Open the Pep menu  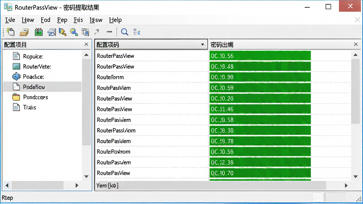pyautogui.click(x=62, y=20)
